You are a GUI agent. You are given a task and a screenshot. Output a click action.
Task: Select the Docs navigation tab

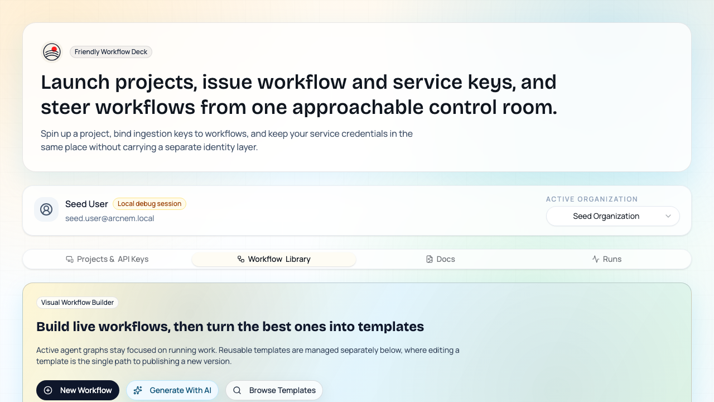pyautogui.click(x=440, y=259)
